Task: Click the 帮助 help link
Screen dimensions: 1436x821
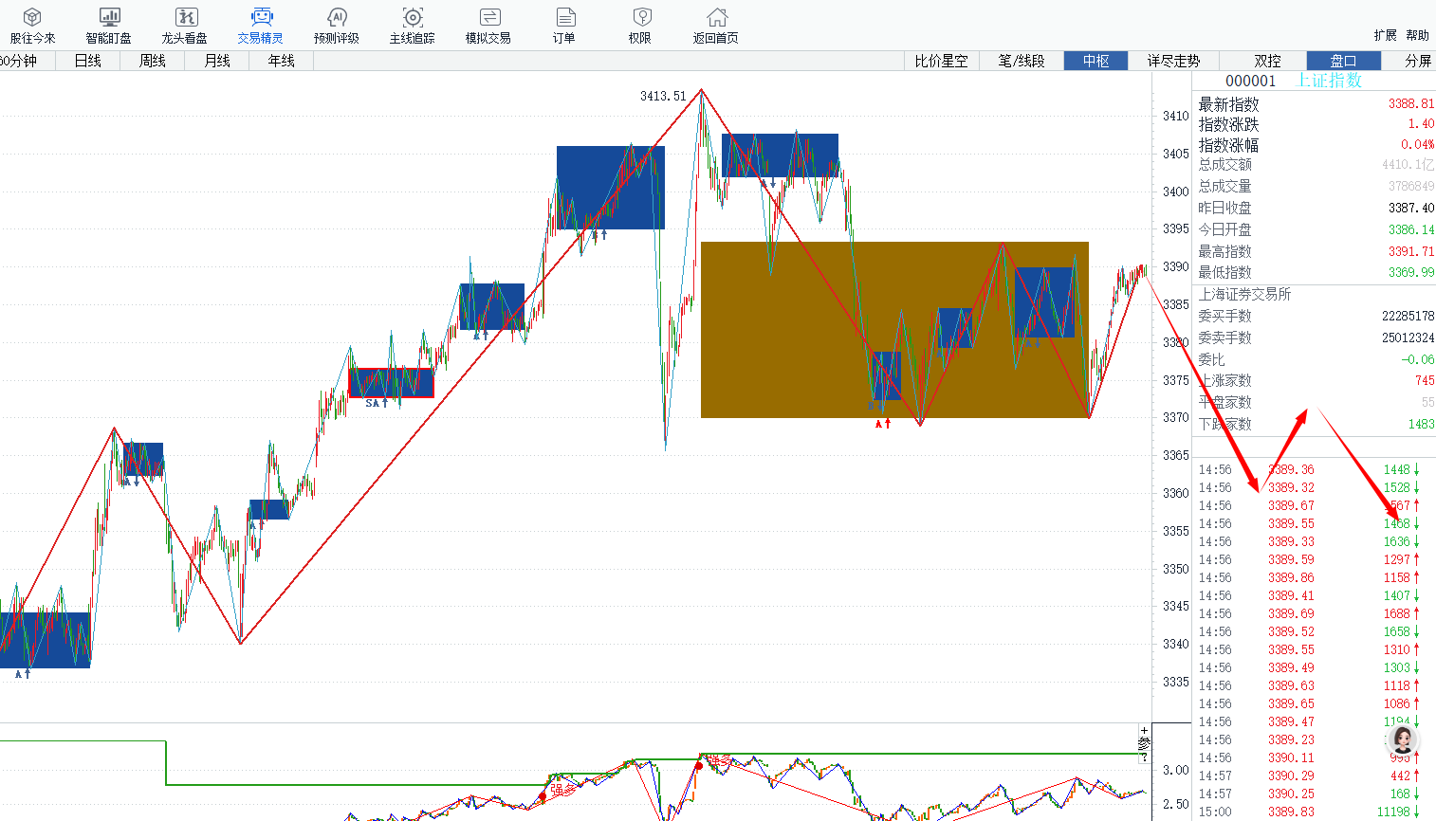Action: pyautogui.click(x=1417, y=35)
